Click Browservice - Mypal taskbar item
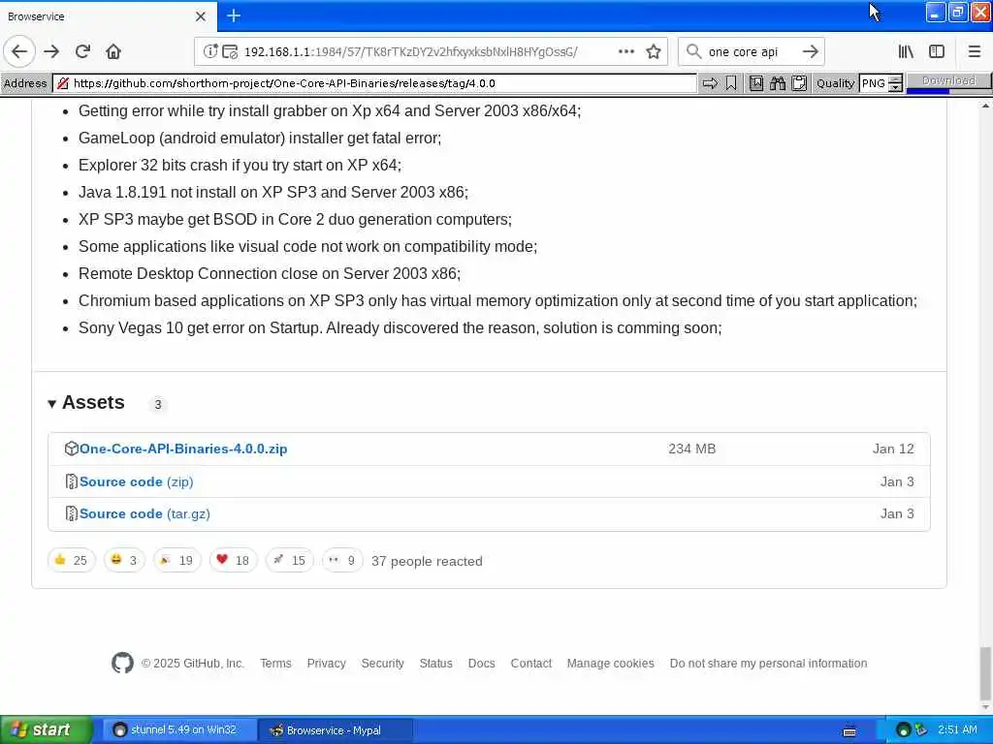The height and width of the screenshot is (744, 993). 336,730
